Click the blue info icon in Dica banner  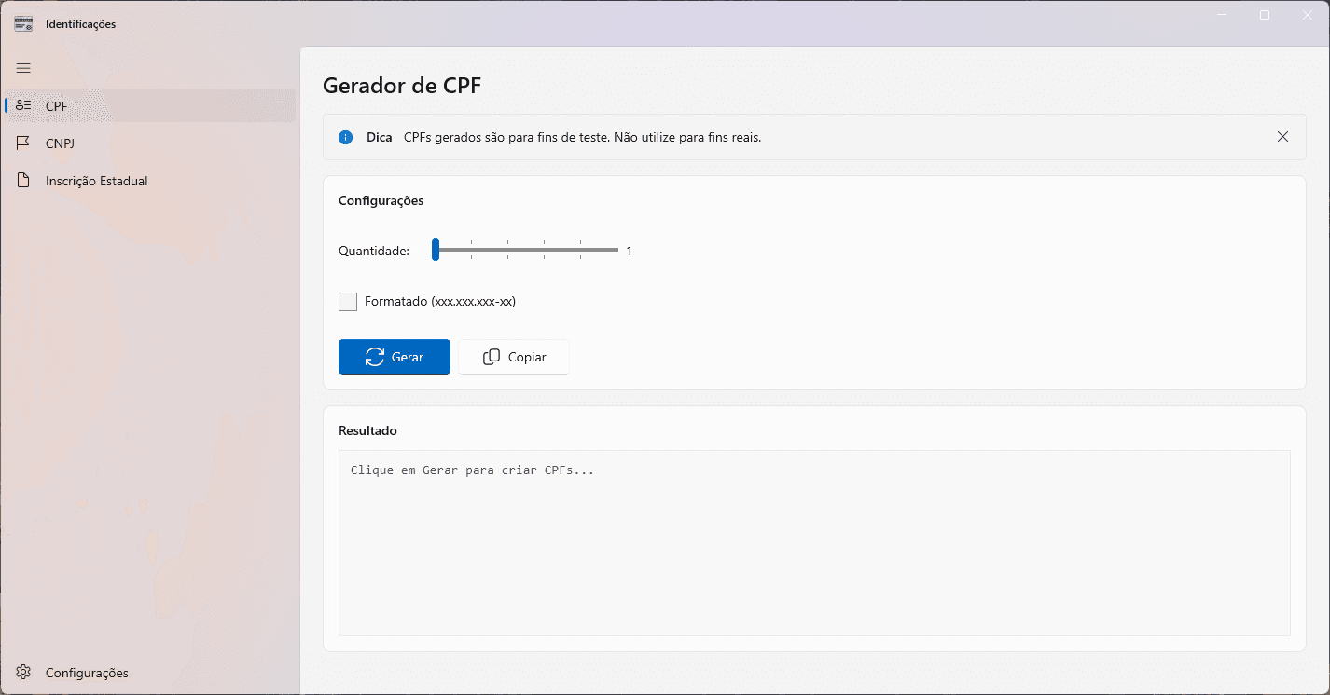pos(345,137)
